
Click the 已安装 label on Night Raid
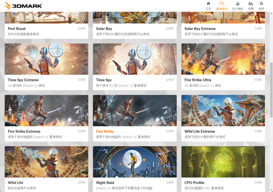169,182
